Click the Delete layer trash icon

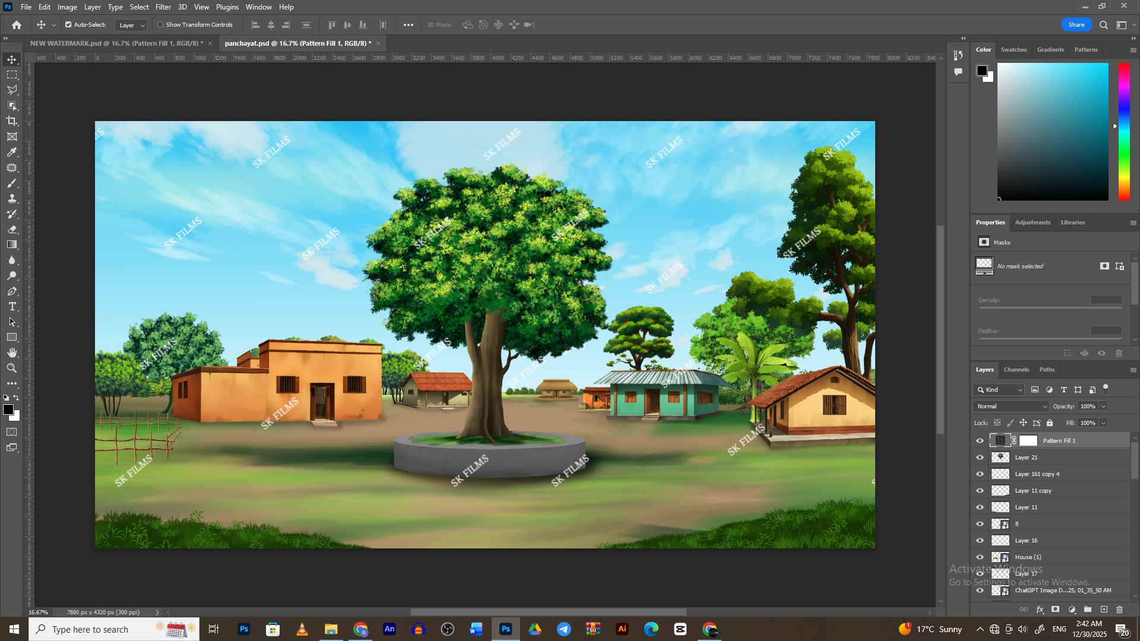1119,610
